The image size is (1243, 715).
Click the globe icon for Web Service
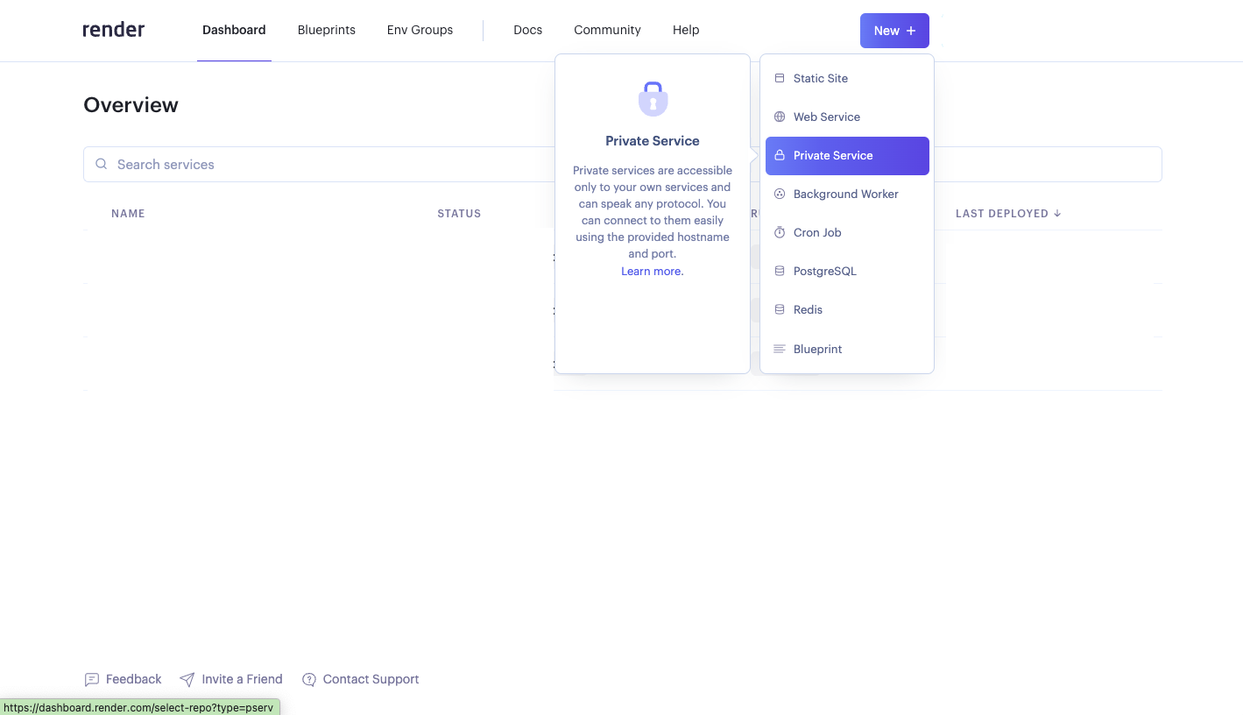pos(780,117)
